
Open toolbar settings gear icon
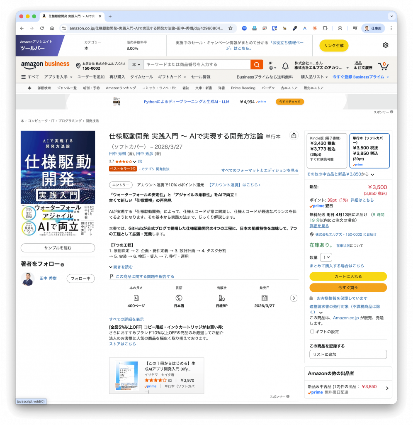[x=385, y=45]
